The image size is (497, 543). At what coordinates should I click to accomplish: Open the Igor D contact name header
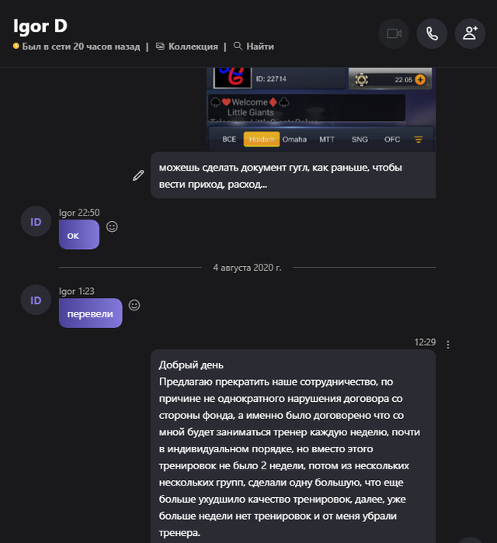click(x=40, y=26)
